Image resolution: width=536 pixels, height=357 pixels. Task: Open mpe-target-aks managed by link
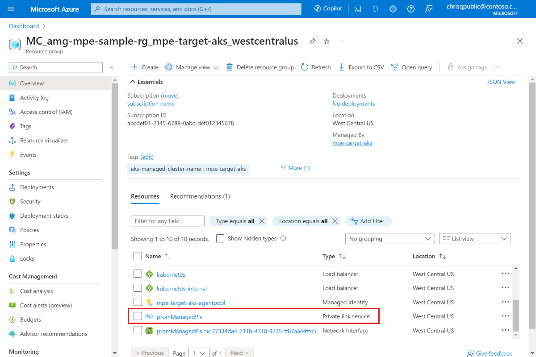point(352,143)
